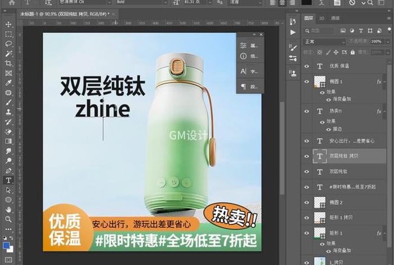Viewport: 394px width, 265px height.
Task: Hide the 优质 保温 text layer
Action: (x=307, y=66)
